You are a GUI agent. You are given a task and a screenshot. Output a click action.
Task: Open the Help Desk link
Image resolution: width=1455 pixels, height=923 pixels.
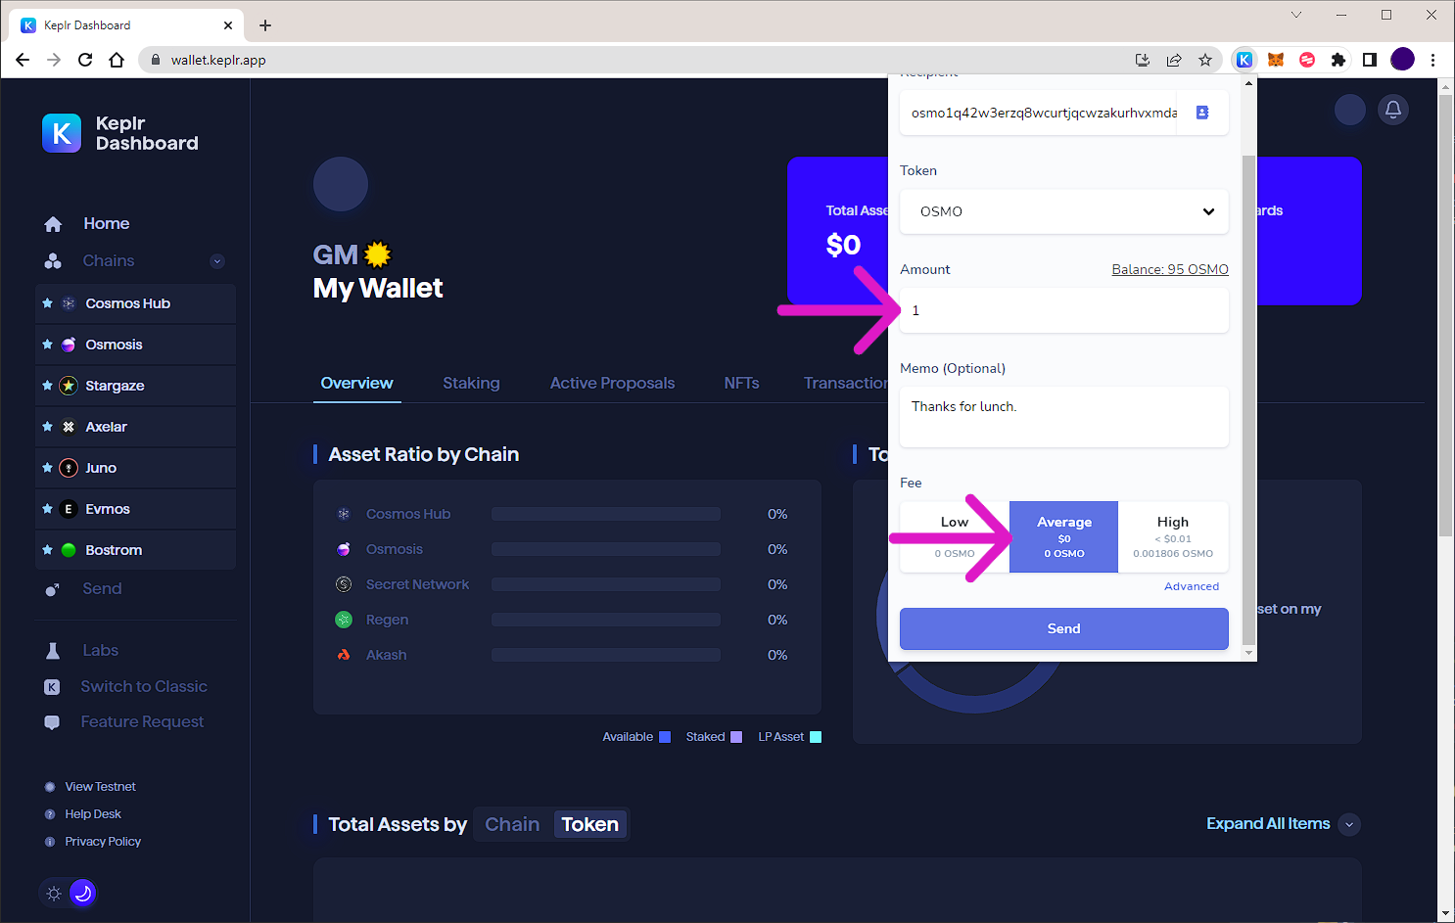[x=93, y=814]
